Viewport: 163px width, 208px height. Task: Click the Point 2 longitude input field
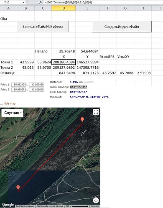37,90
